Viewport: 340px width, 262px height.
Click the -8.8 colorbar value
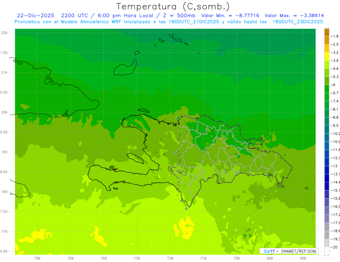coord(335,117)
